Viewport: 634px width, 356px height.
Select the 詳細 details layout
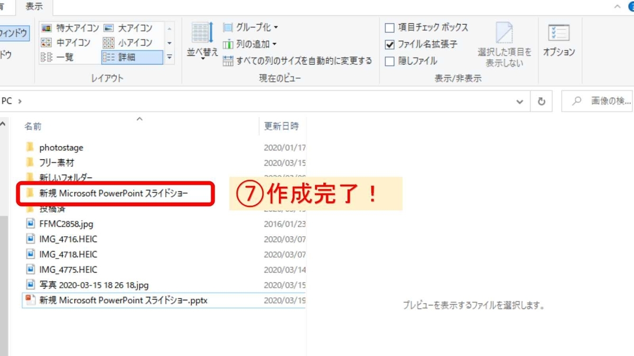tap(132, 57)
